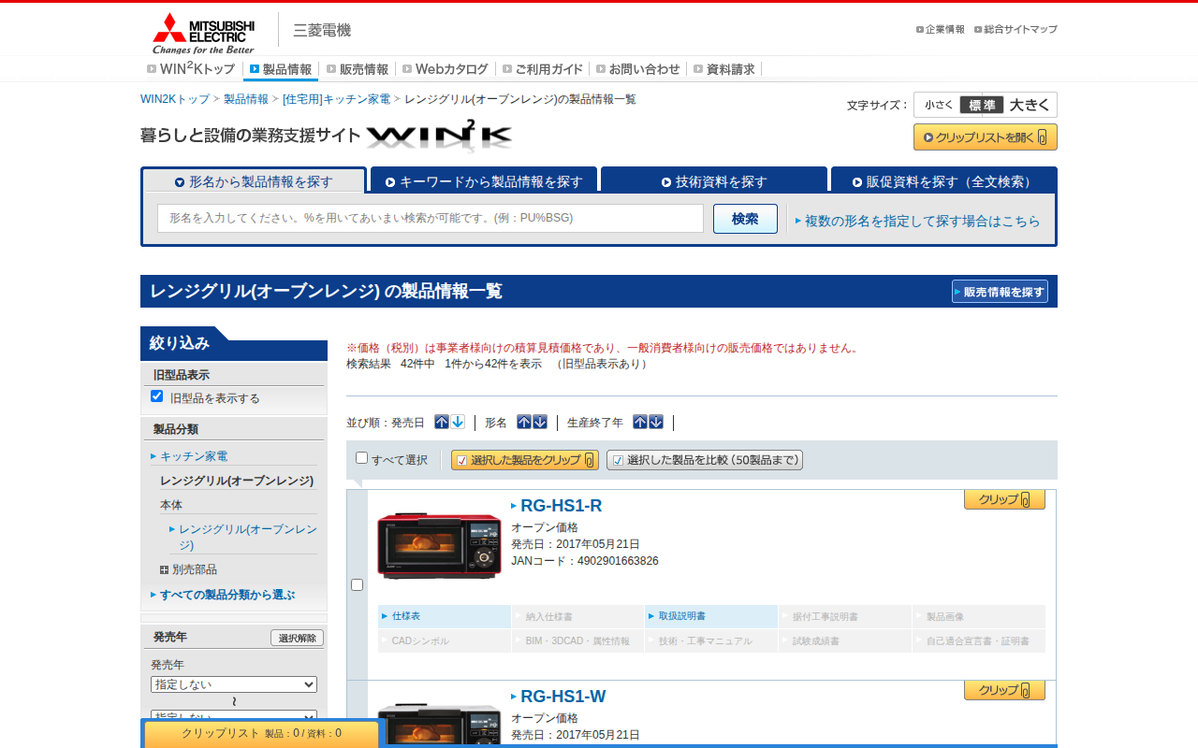This screenshot has width=1198, height=748.
Task: Click the 検索 search button
Action: click(x=745, y=219)
